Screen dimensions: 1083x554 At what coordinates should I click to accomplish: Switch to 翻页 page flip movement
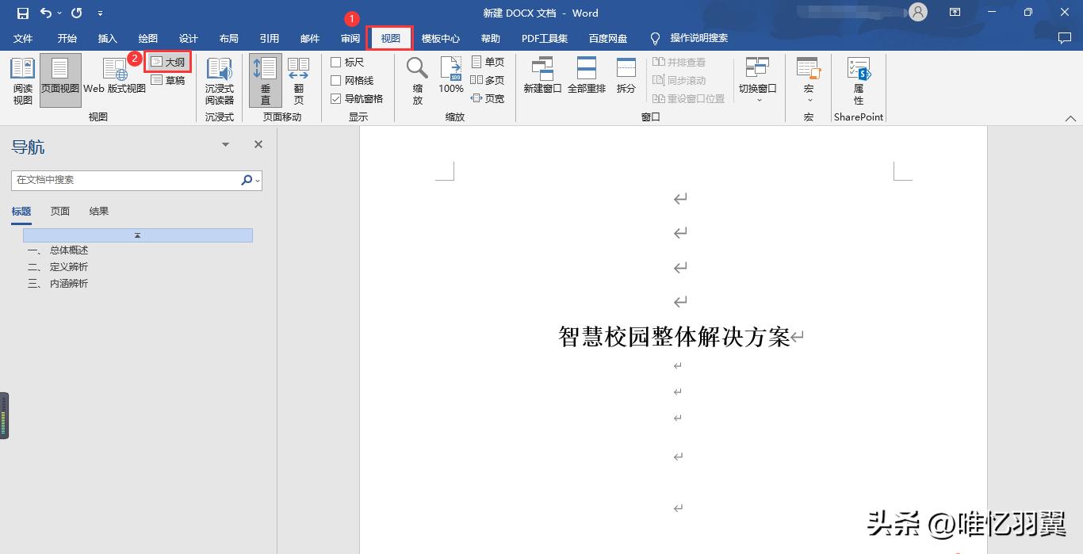(x=298, y=79)
